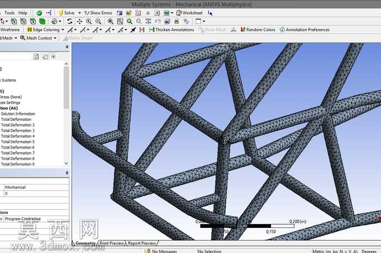Toggle the edge direction arrow icon
Viewport: 381px width, 253px height.
(x=133, y=30)
